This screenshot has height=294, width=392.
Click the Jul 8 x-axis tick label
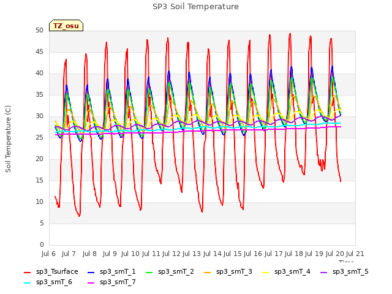[x=89, y=254]
